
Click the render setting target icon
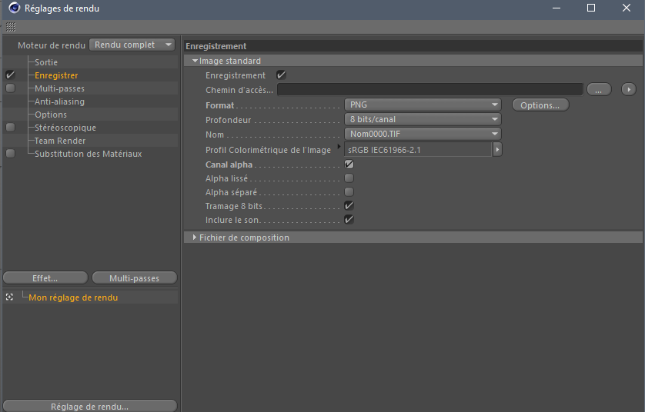tap(9, 297)
